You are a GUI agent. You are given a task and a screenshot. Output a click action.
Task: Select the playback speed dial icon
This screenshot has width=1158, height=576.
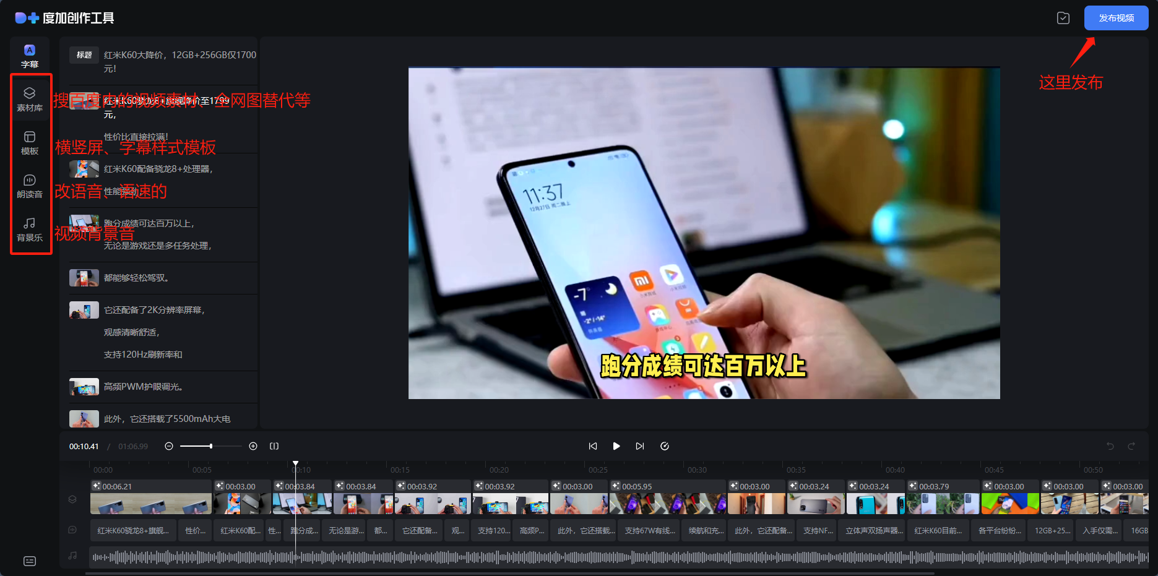[664, 445]
